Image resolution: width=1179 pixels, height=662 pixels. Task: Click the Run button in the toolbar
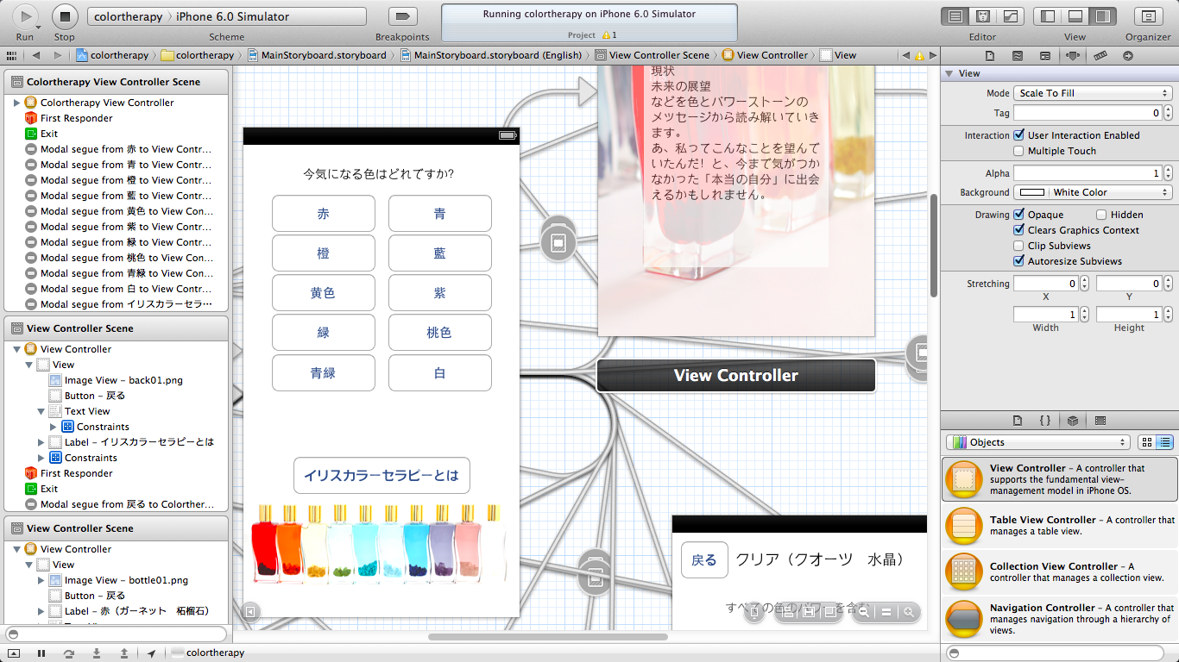click(25, 16)
